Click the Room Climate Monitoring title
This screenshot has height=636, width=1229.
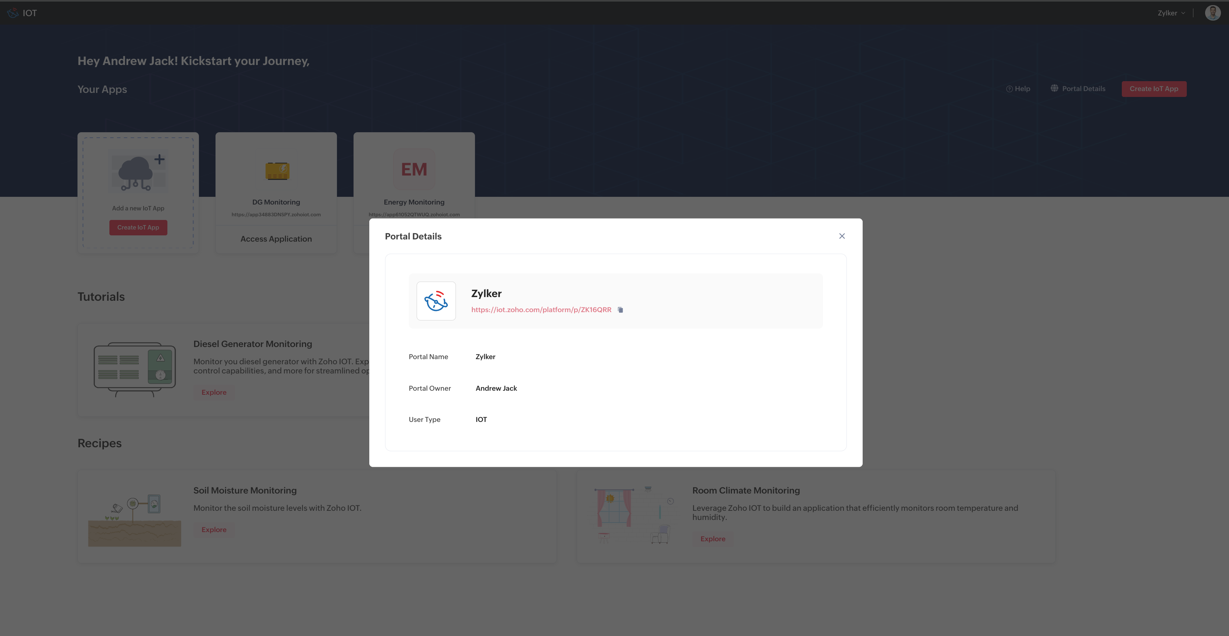pyautogui.click(x=746, y=491)
